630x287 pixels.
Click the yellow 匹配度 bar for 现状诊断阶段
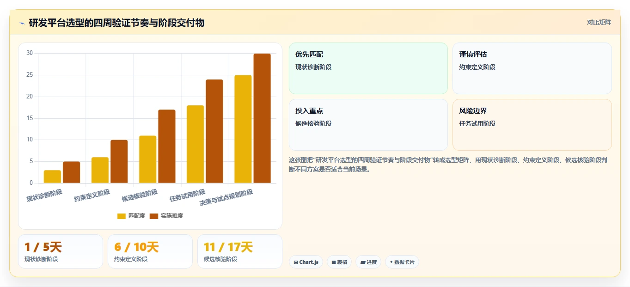(x=52, y=177)
